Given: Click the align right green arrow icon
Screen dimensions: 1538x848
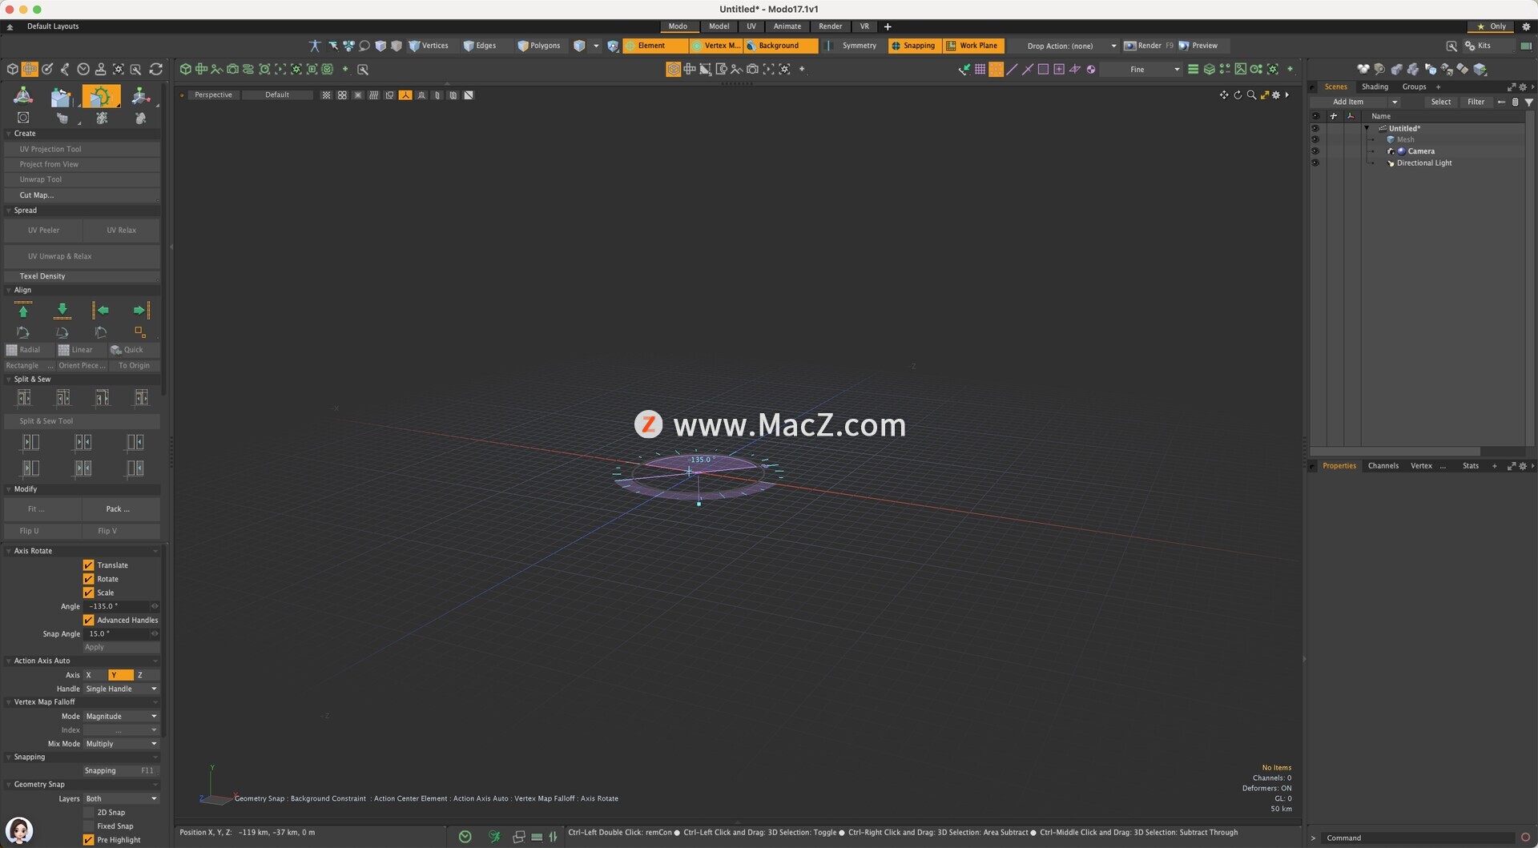Looking at the screenshot, I should pyautogui.click(x=140, y=310).
